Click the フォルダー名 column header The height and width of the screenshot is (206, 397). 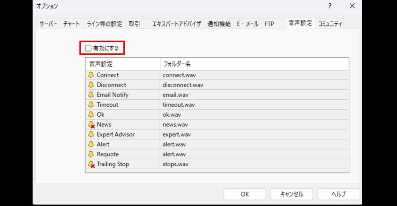[x=177, y=64]
